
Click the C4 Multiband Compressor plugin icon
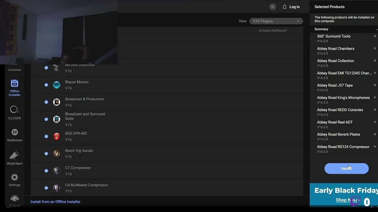[x=56, y=188]
